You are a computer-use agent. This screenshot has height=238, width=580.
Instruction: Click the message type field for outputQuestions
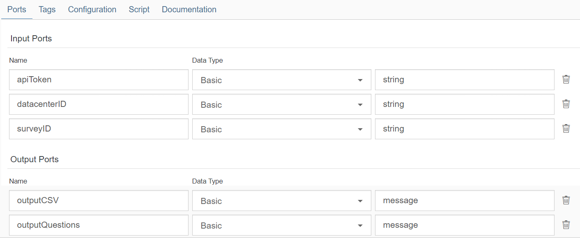[464, 225]
